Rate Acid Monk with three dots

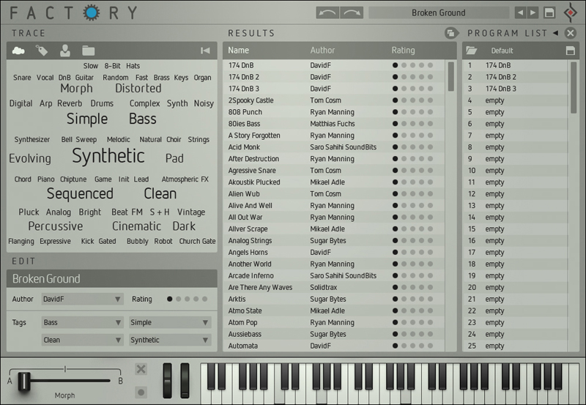(412, 146)
